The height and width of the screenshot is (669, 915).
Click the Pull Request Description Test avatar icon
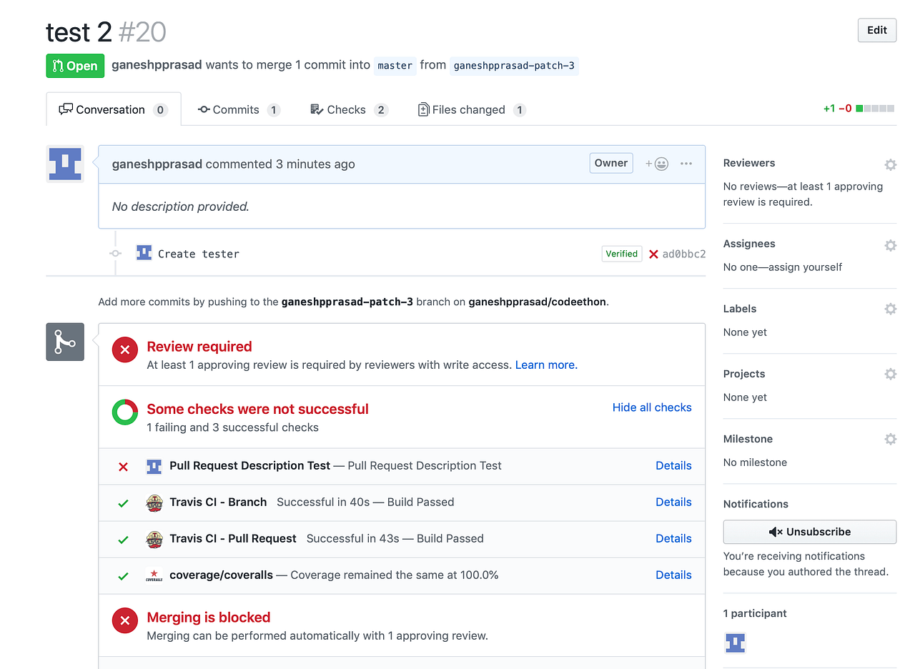click(154, 466)
